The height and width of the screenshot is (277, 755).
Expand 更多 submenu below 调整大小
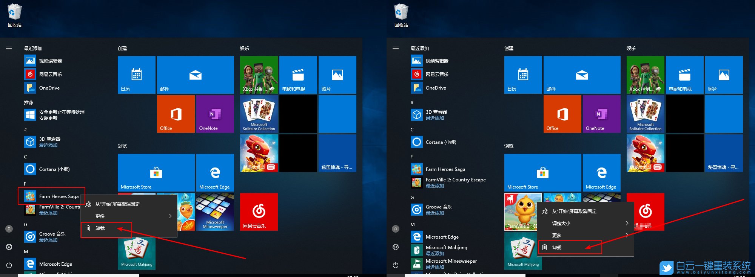[586, 235]
